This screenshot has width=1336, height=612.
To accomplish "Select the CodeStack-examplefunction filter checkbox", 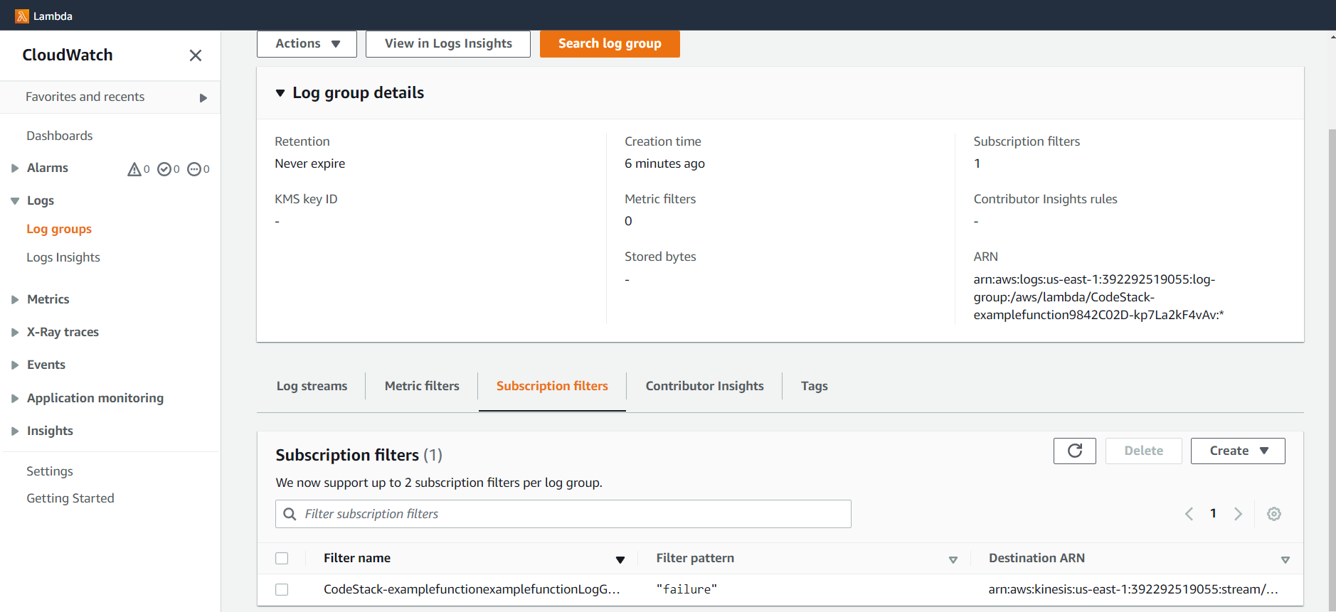I will [282, 590].
